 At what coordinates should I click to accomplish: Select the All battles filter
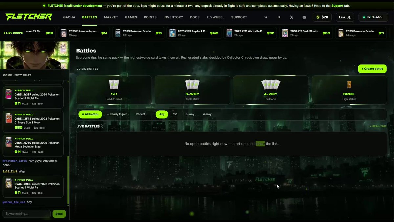pyautogui.click(x=90, y=114)
